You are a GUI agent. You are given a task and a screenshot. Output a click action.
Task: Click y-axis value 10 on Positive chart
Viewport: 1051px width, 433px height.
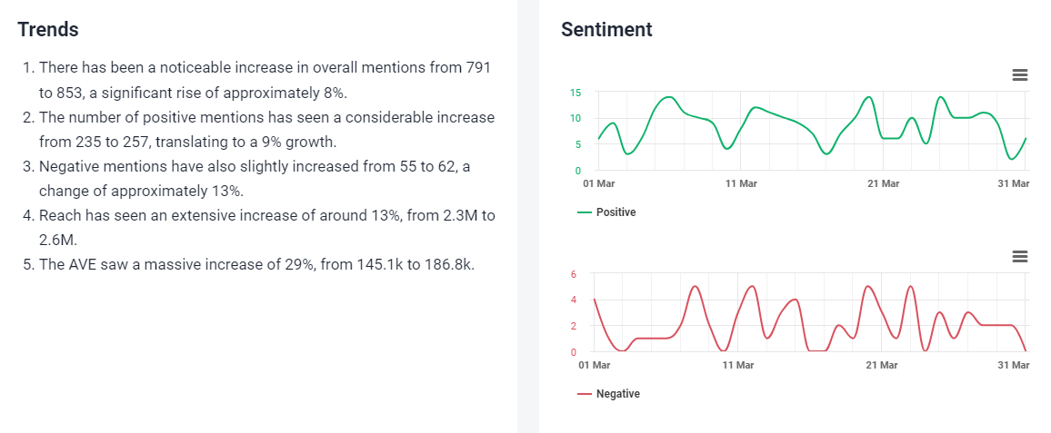coord(576,118)
